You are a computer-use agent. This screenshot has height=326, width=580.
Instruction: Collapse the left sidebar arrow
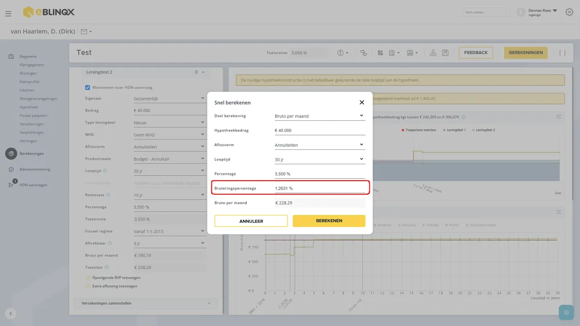tap(11, 313)
